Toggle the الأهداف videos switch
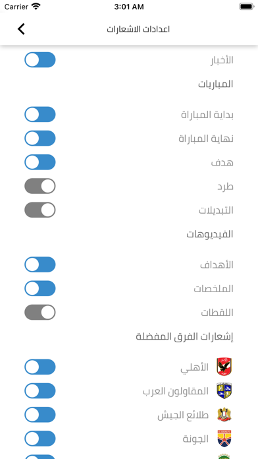 tap(40, 264)
